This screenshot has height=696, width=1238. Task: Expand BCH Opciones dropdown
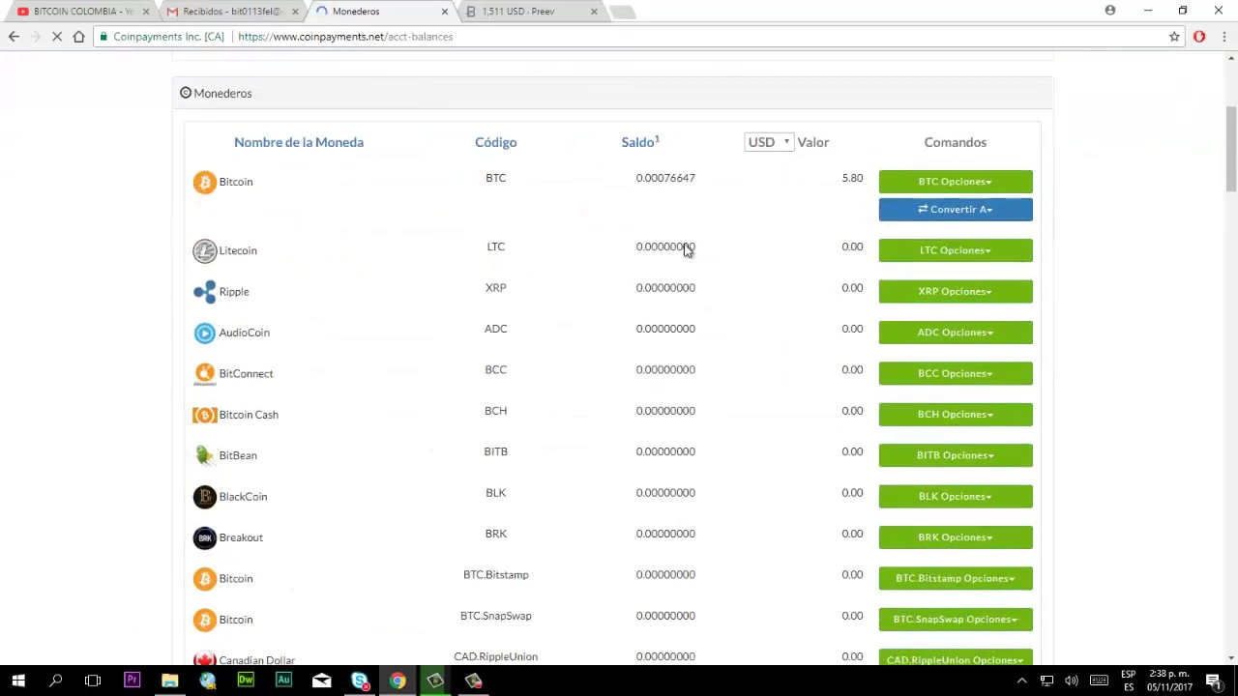[956, 414]
